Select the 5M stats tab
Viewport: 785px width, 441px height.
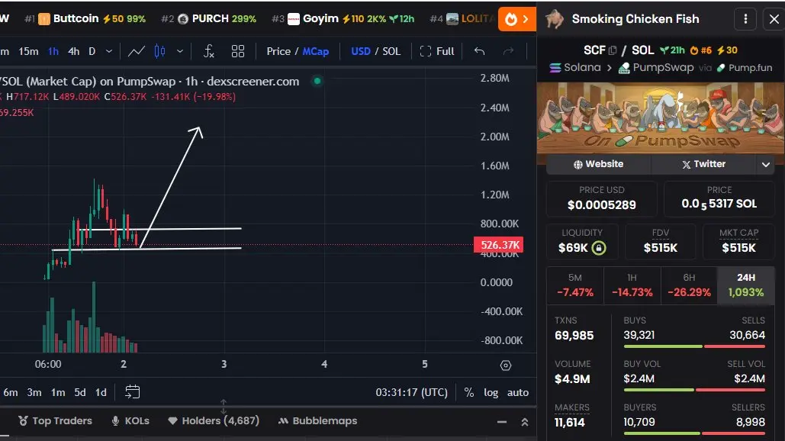574,285
